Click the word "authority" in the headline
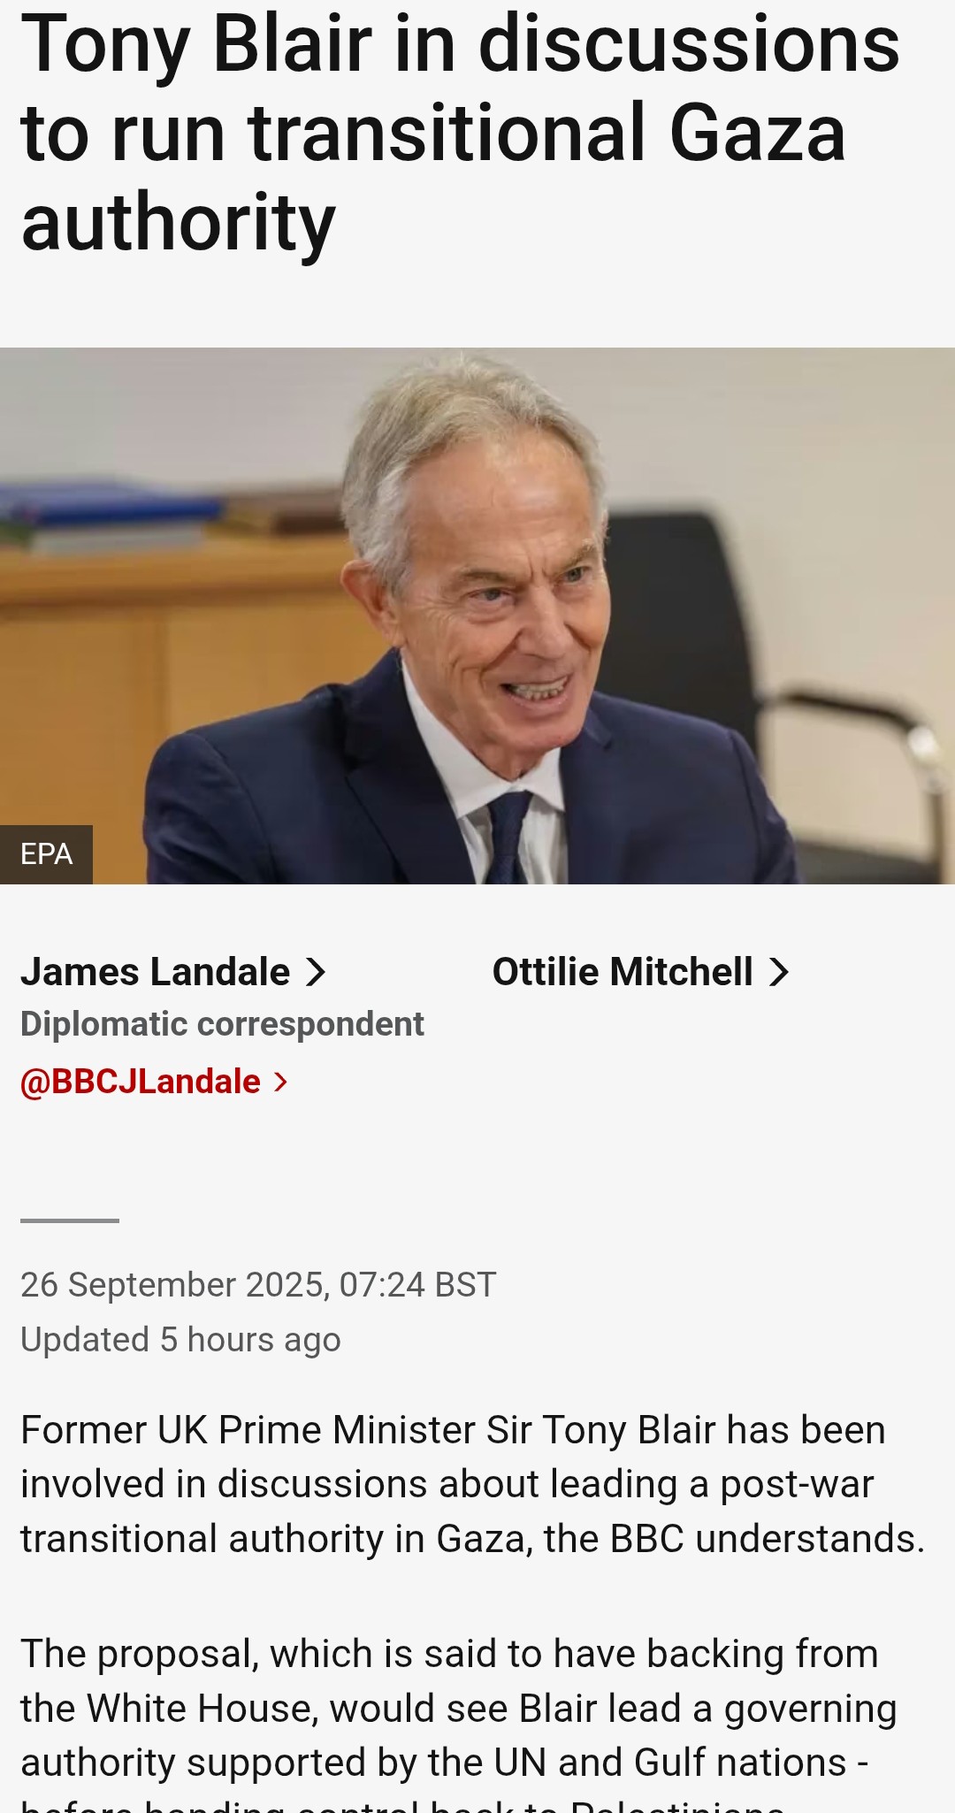955x1813 pixels. pos(179,223)
